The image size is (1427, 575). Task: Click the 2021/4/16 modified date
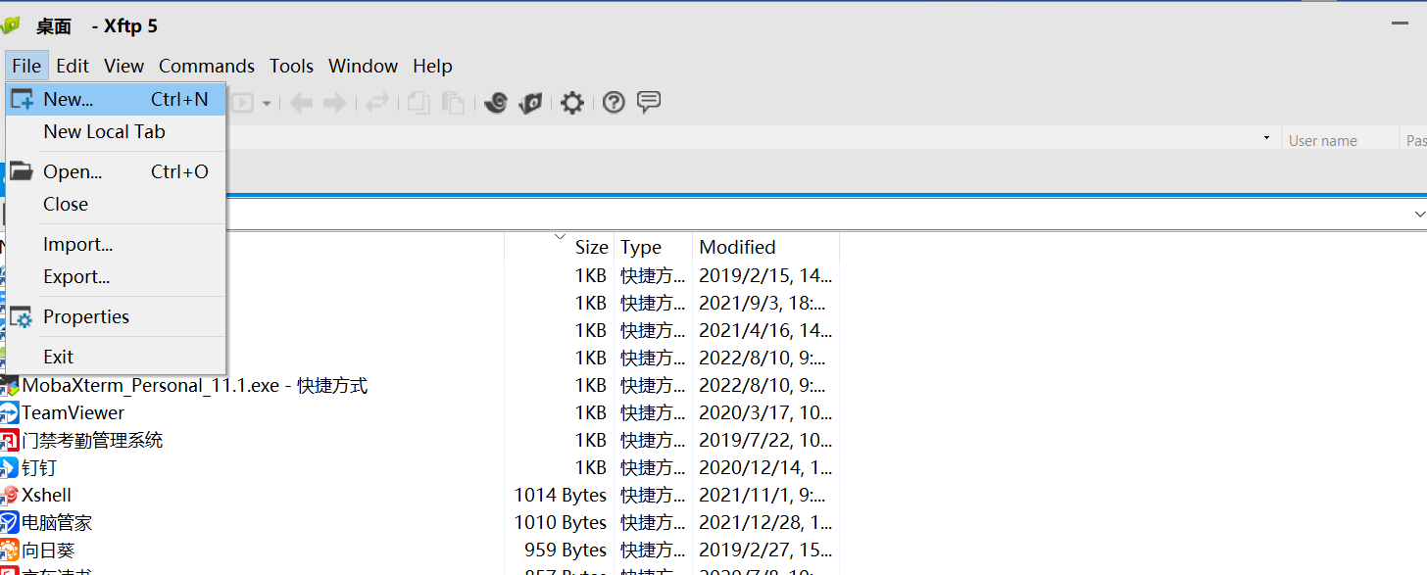(765, 331)
